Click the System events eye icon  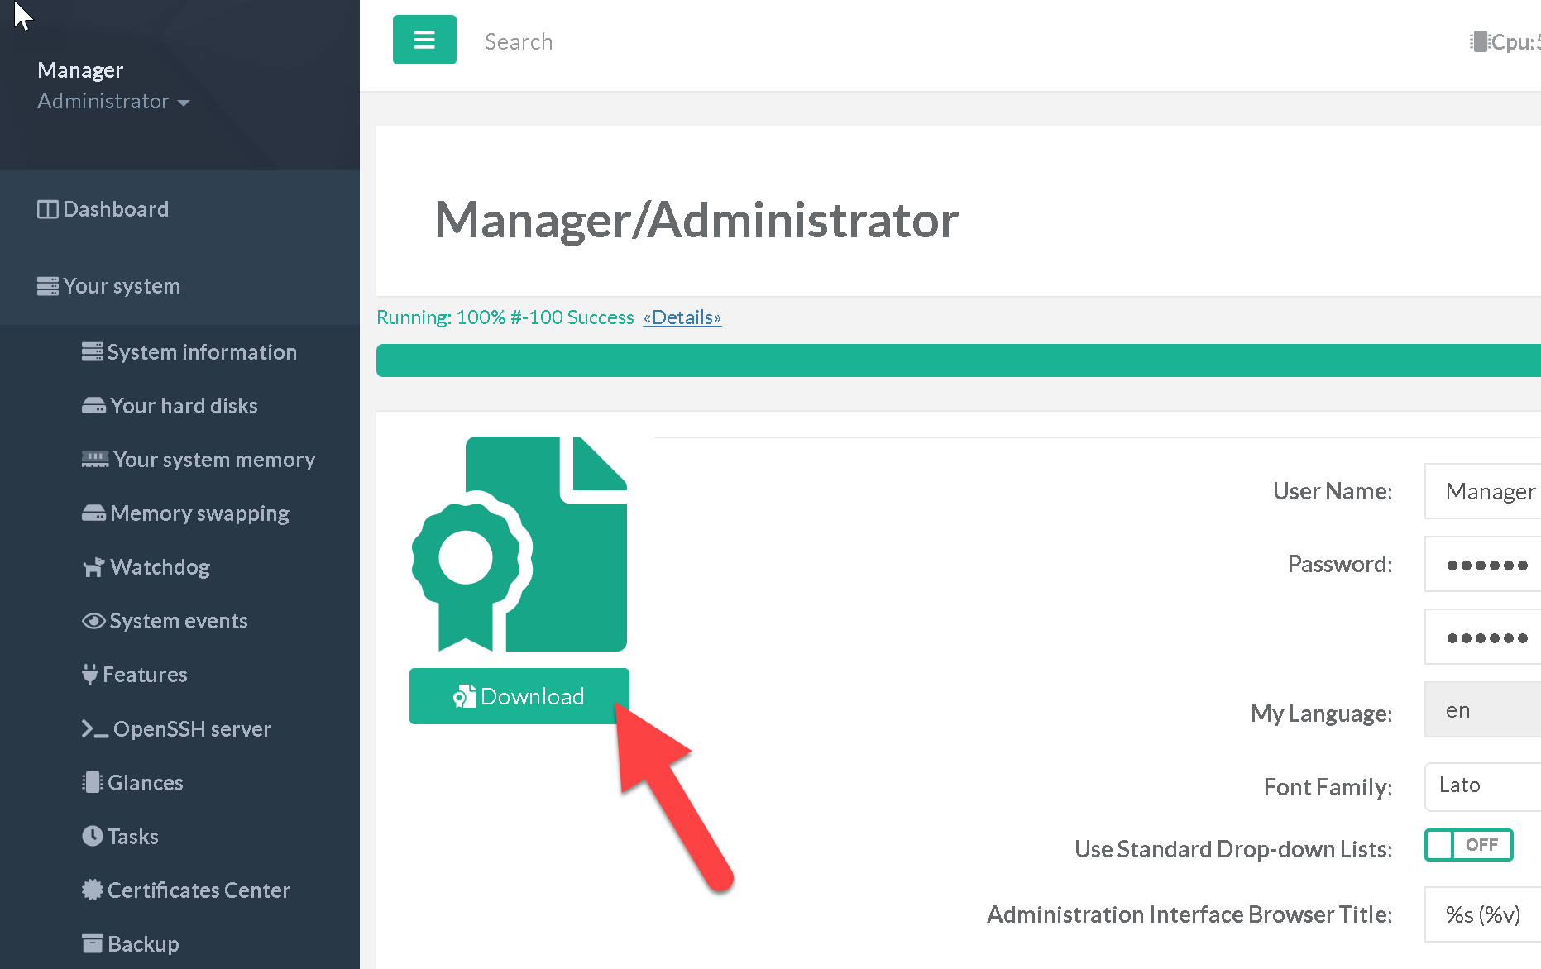[x=93, y=621]
